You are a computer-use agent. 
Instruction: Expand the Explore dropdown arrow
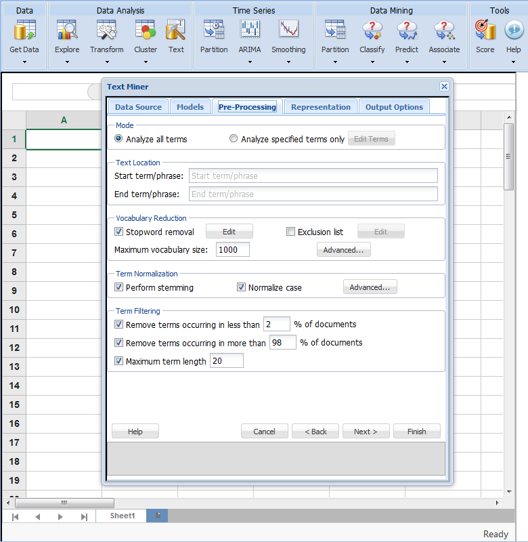(67, 62)
